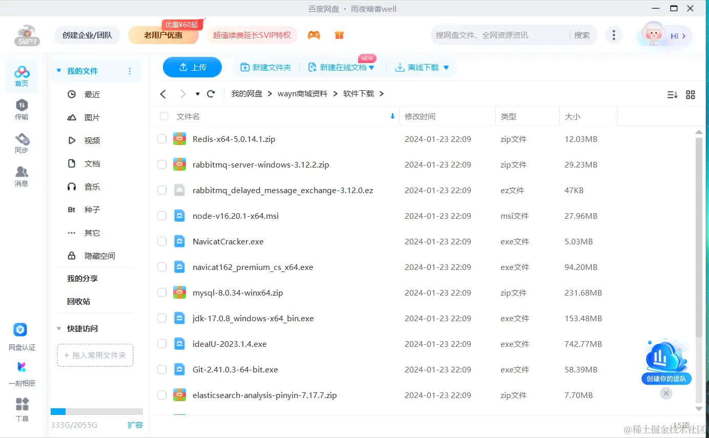
Task: Click 新建文件夹 button
Action: coord(266,68)
